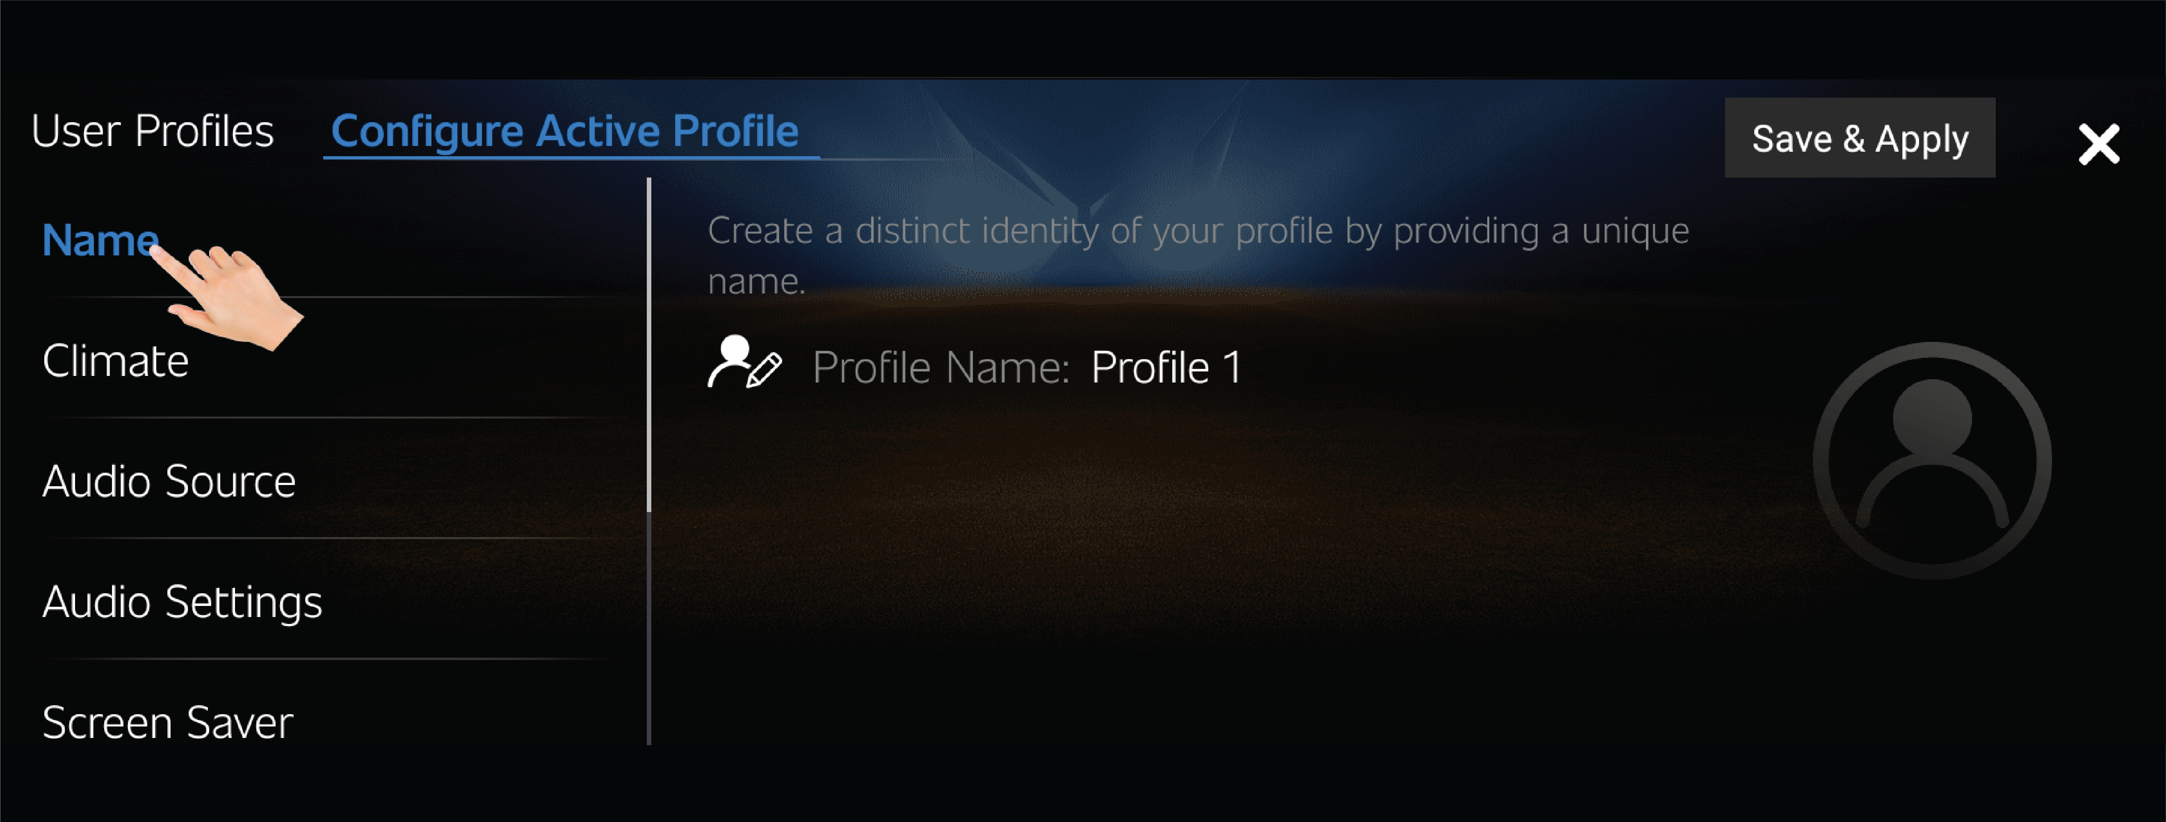
Task: Switch to the User Profiles tab
Action: 152,131
